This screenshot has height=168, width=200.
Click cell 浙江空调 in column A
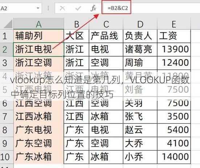coord(38,63)
